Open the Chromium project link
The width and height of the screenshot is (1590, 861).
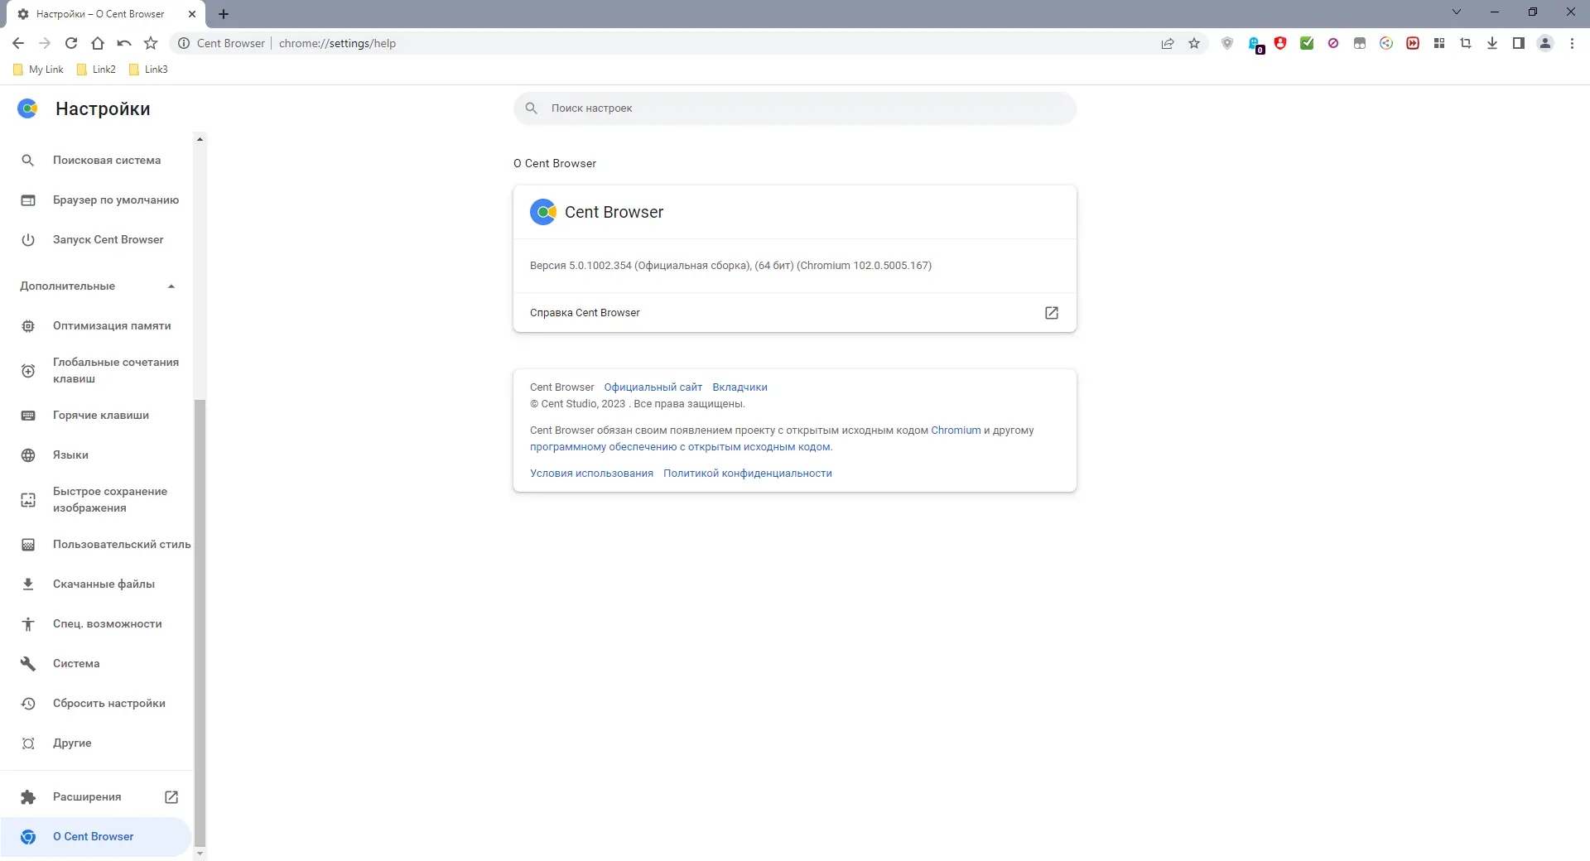[x=956, y=430]
